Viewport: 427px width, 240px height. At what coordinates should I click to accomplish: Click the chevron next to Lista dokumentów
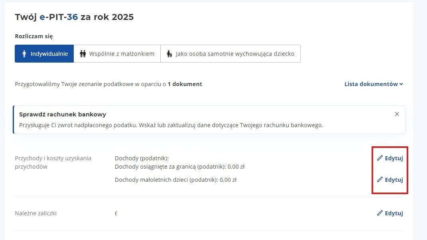click(401, 84)
